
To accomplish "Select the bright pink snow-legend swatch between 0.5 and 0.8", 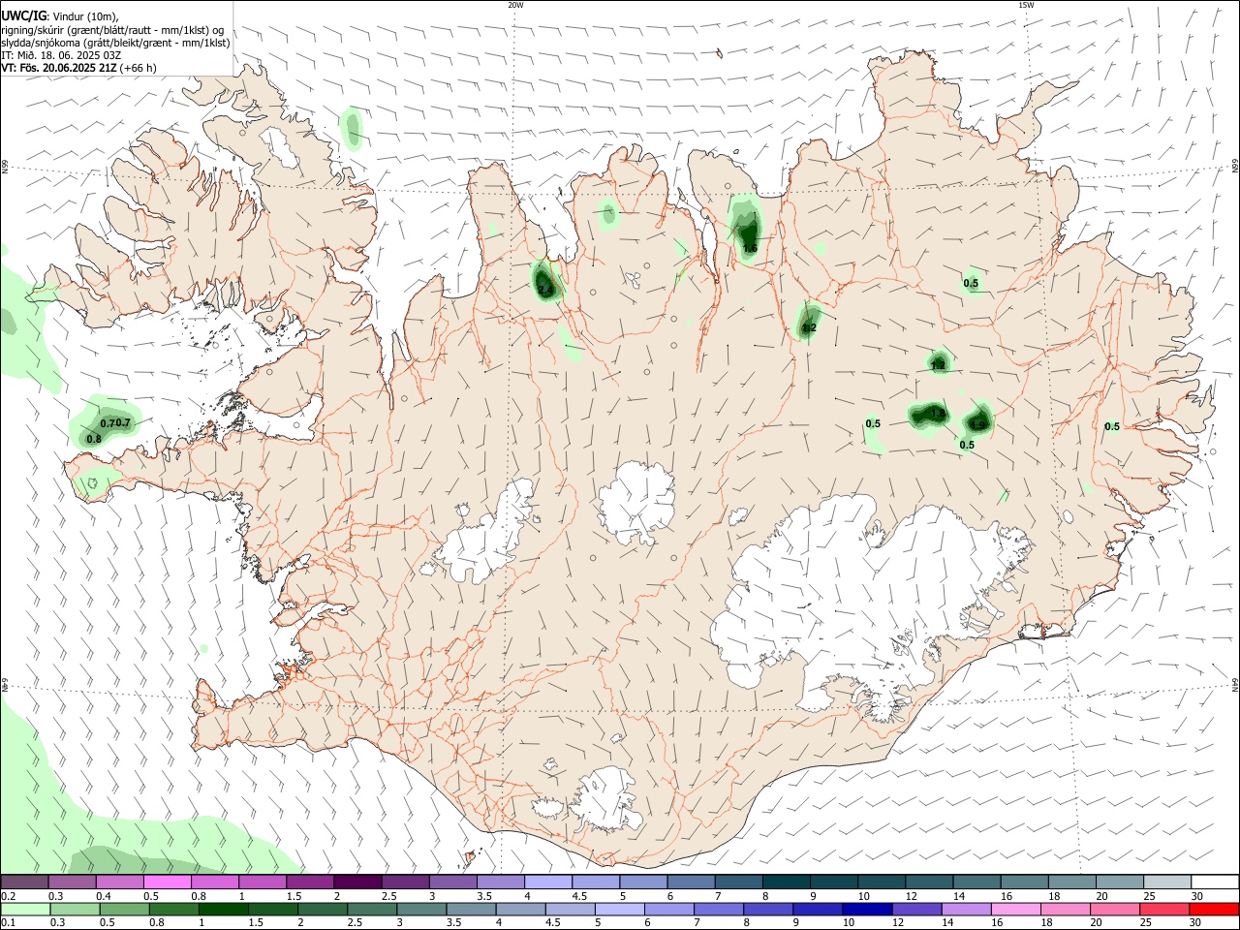I will [x=168, y=882].
